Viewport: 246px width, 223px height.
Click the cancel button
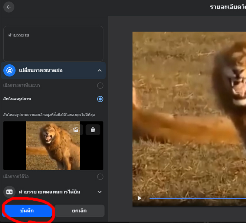pos(79,211)
